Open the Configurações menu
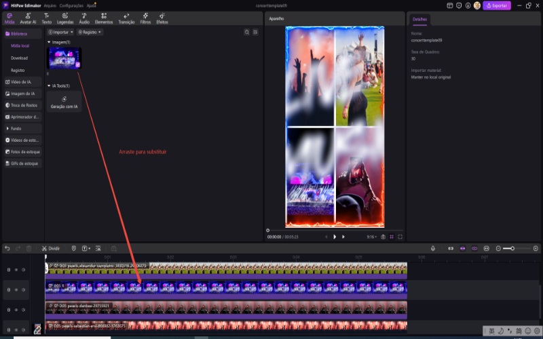Screen dimensions: 543x339 [x=71, y=5]
